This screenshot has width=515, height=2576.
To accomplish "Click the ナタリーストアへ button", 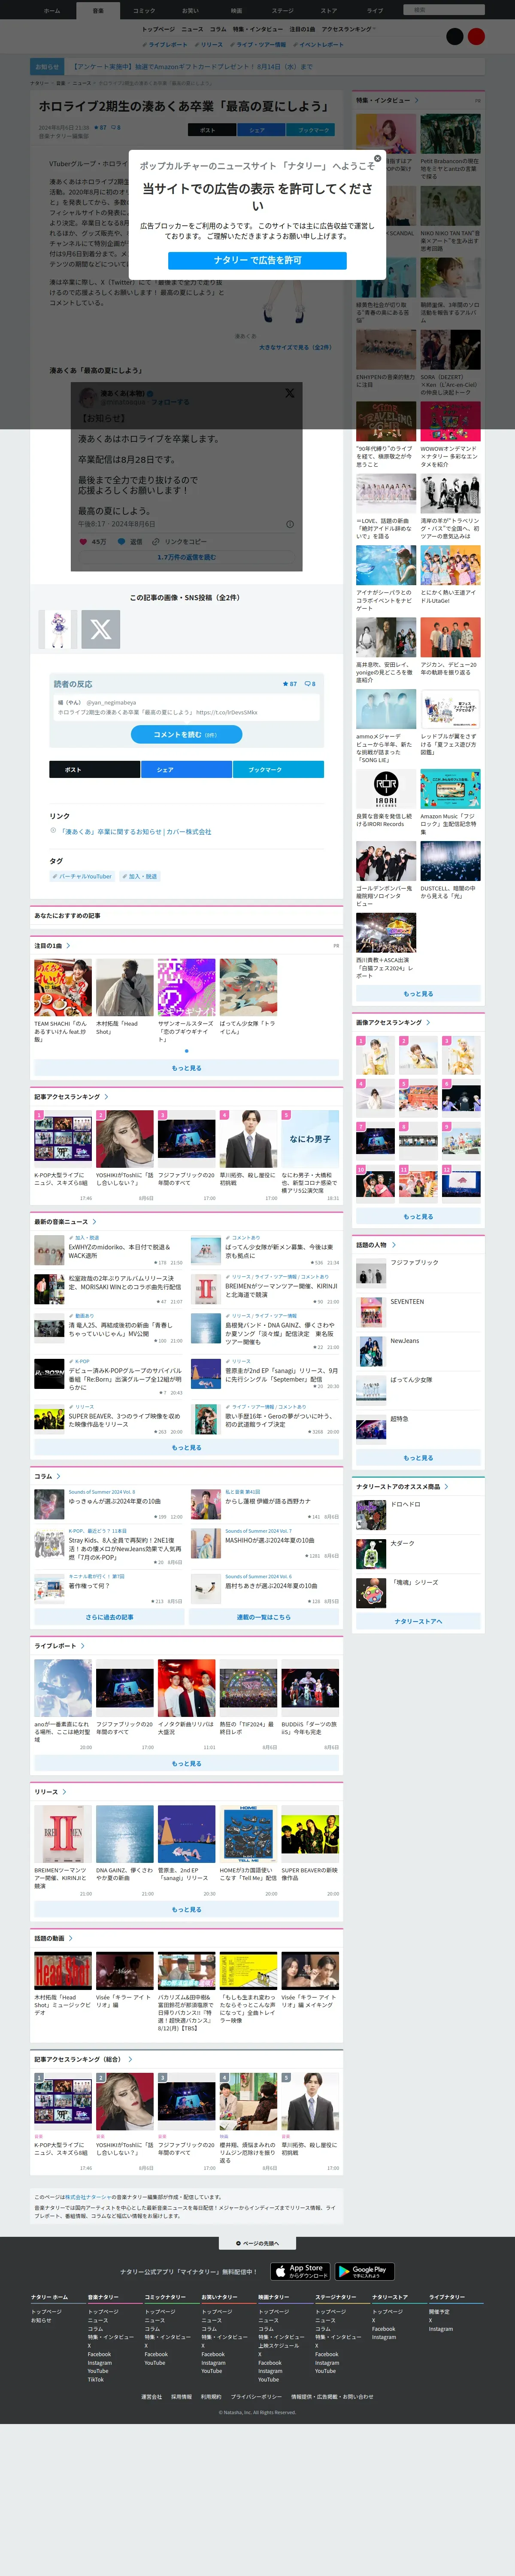I will [x=418, y=1621].
